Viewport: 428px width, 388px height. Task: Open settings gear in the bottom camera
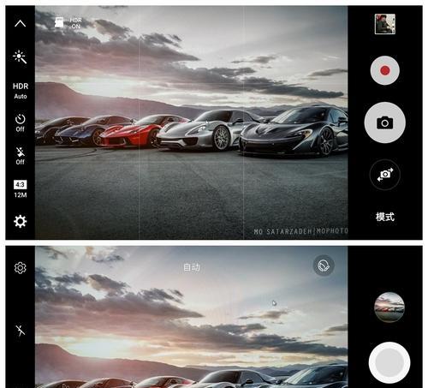[21, 268]
